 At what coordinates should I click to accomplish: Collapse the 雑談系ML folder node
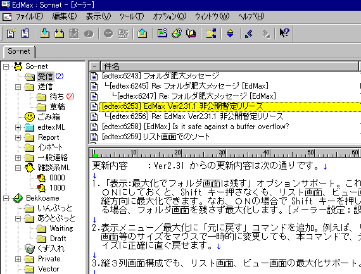18,168
